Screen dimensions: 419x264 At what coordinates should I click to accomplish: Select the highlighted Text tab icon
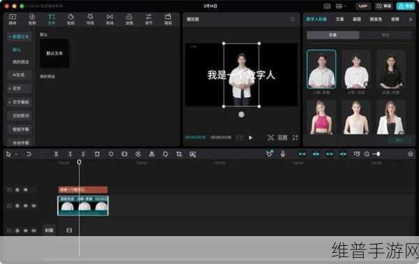(x=51, y=20)
